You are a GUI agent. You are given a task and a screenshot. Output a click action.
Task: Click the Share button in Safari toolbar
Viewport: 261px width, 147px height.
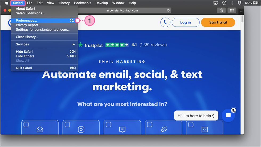[221, 10]
